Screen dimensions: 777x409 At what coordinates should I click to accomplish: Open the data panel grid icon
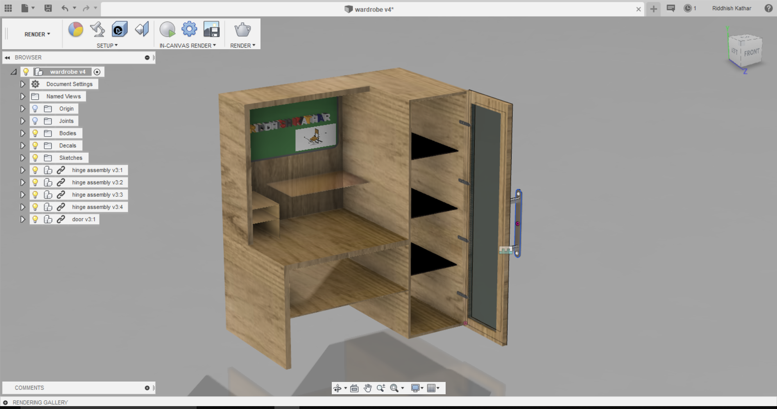click(x=8, y=8)
